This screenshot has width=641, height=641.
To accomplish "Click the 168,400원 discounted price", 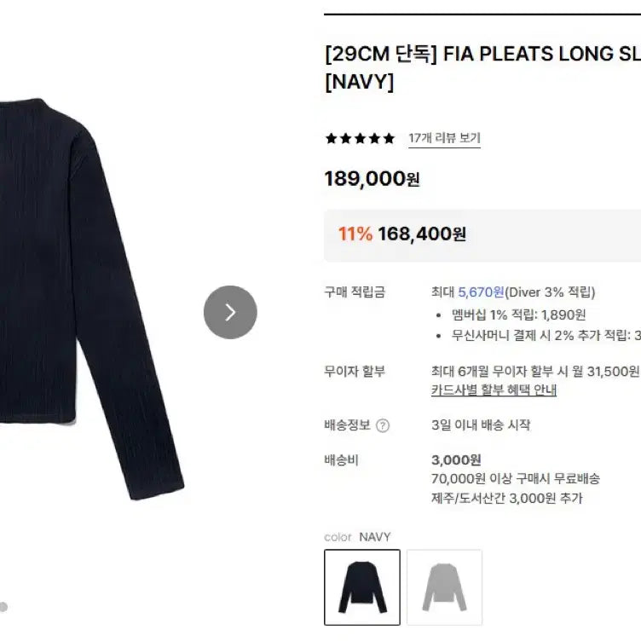I will (x=422, y=234).
